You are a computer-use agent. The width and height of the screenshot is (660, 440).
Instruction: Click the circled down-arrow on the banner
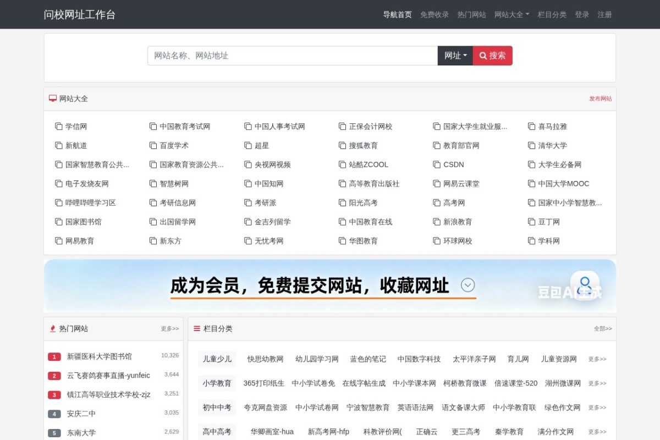(x=468, y=285)
